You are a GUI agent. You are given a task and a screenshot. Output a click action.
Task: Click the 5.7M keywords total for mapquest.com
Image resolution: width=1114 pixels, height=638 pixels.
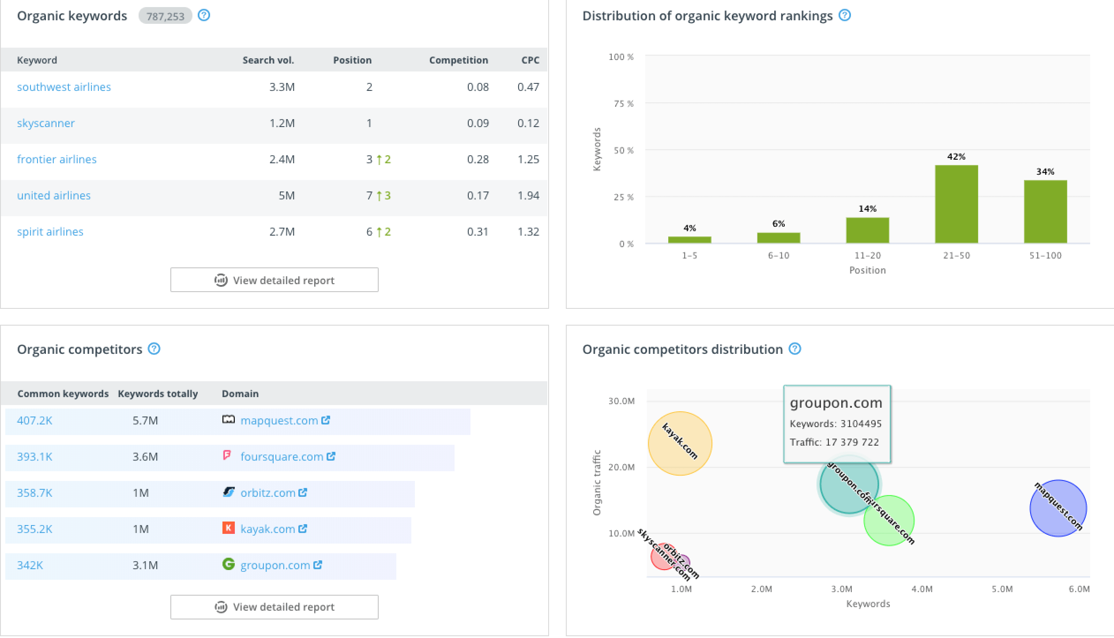pyautogui.click(x=145, y=420)
